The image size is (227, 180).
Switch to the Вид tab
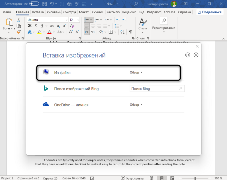pyautogui.click(x=141, y=12)
